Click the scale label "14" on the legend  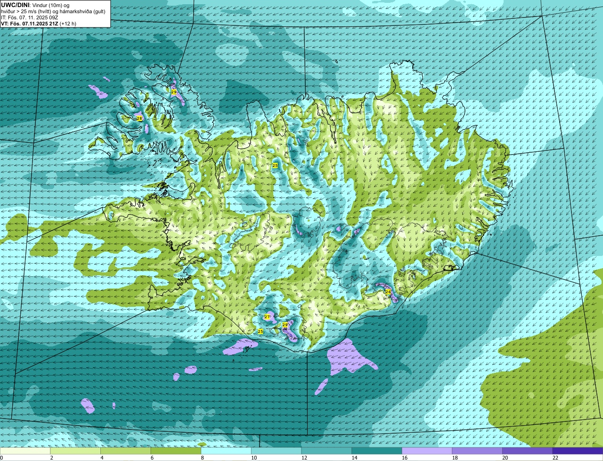(354, 458)
